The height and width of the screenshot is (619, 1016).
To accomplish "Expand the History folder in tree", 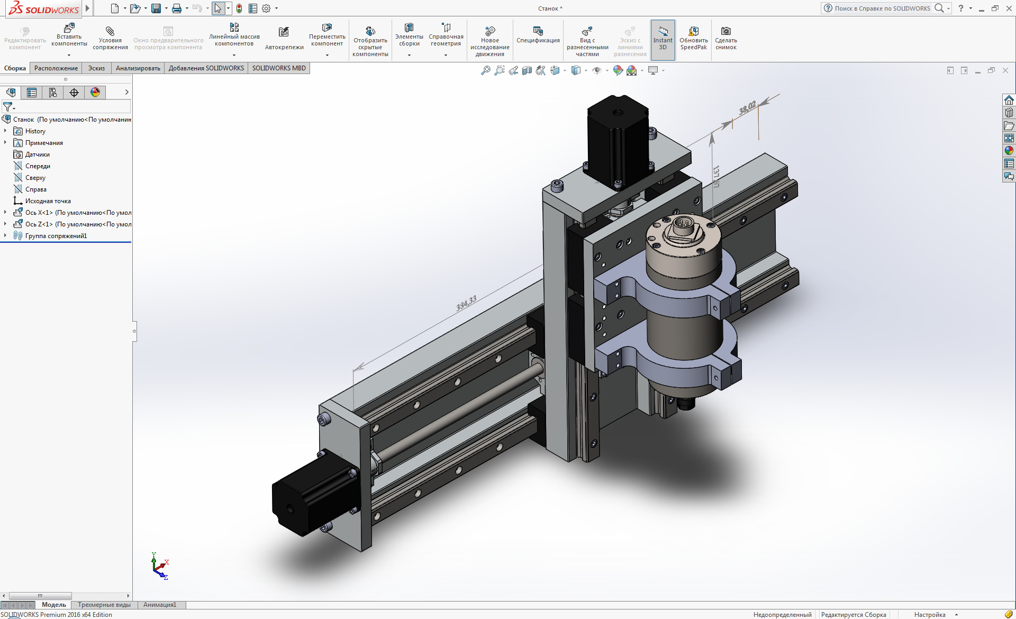I will (x=5, y=131).
